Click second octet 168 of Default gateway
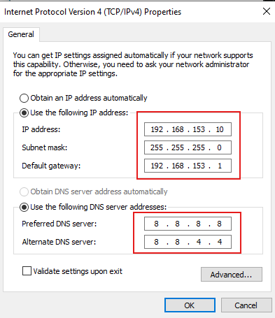Screen dimensions: 275x318 point(178,166)
